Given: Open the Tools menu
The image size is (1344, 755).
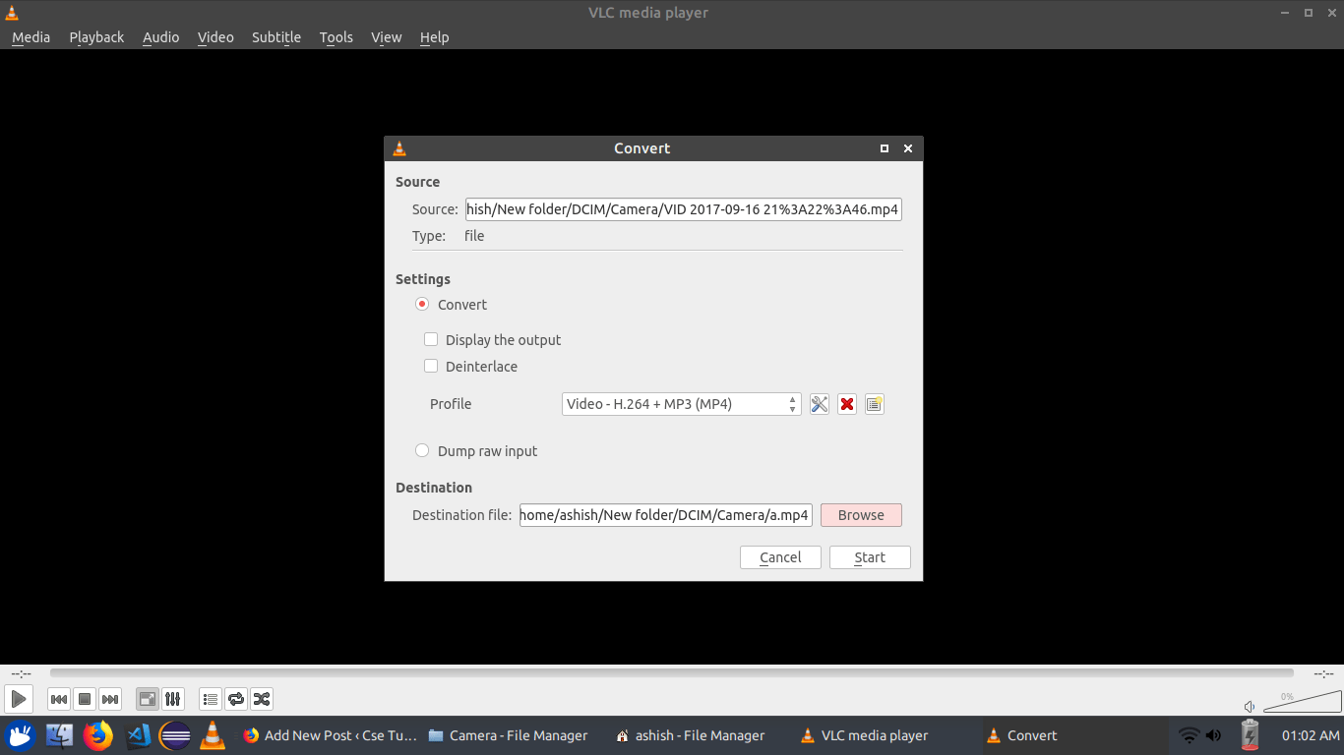Looking at the screenshot, I should [x=336, y=36].
